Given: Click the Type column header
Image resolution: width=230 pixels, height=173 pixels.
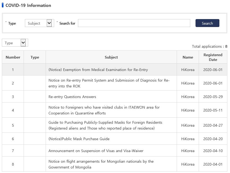Looking at the screenshot, I should coord(35,57).
